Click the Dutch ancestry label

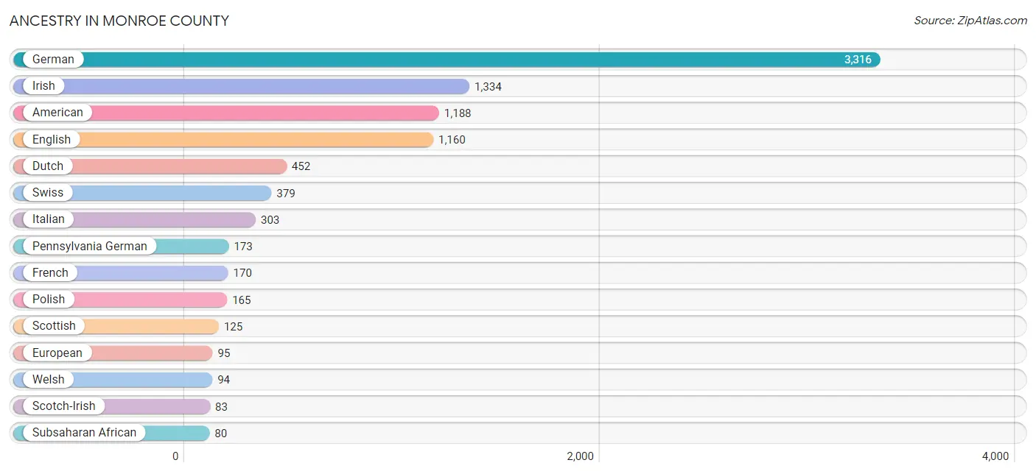coord(48,166)
